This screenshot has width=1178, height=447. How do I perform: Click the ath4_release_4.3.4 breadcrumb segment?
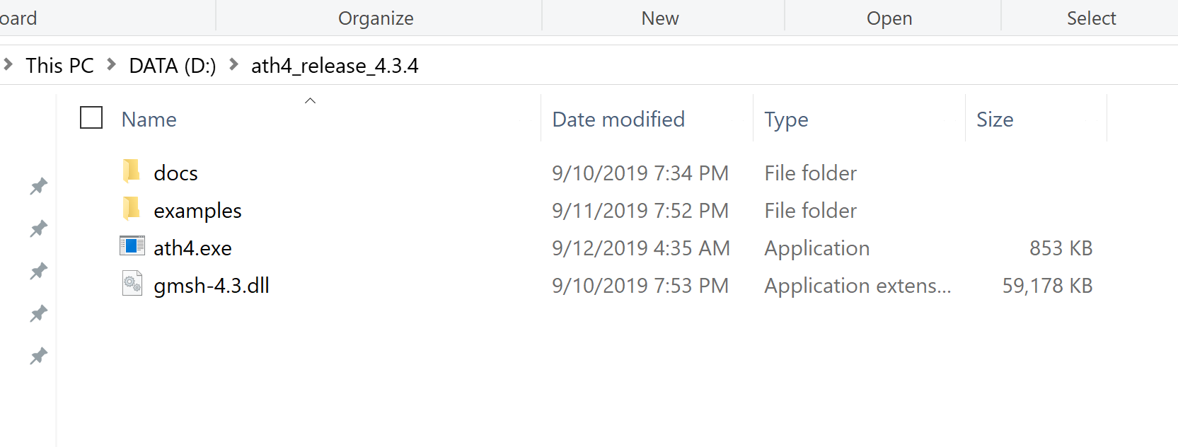pos(335,66)
